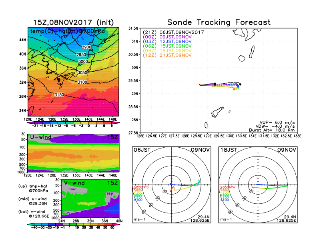Select the orange "(12Z) 21JST,09NOV" legend entry

(167, 55)
